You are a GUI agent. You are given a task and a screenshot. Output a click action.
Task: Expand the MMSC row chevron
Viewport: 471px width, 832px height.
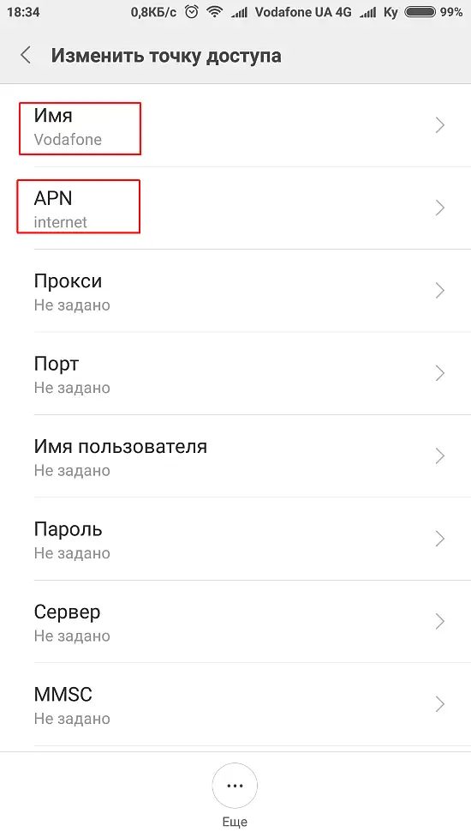439,704
